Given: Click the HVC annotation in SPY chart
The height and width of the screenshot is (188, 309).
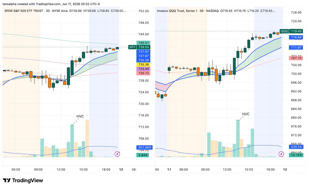Looking at the screenshot, I should (80, 117).
